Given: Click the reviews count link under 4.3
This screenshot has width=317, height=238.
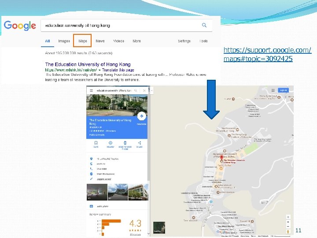Looking at the screenshot, I should [x=136, y=234].
